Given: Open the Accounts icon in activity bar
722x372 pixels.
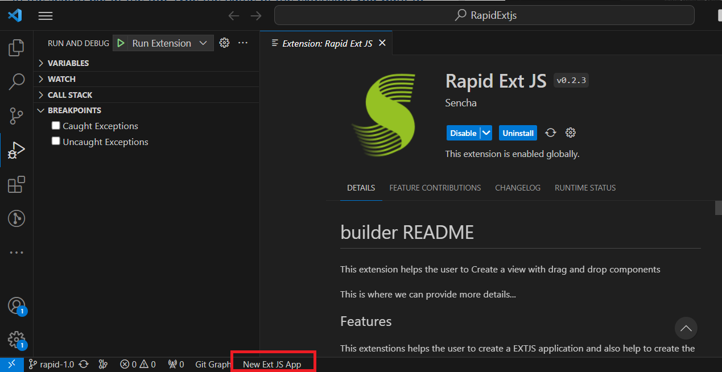Looking at the screenshot, I should (16, 305).
